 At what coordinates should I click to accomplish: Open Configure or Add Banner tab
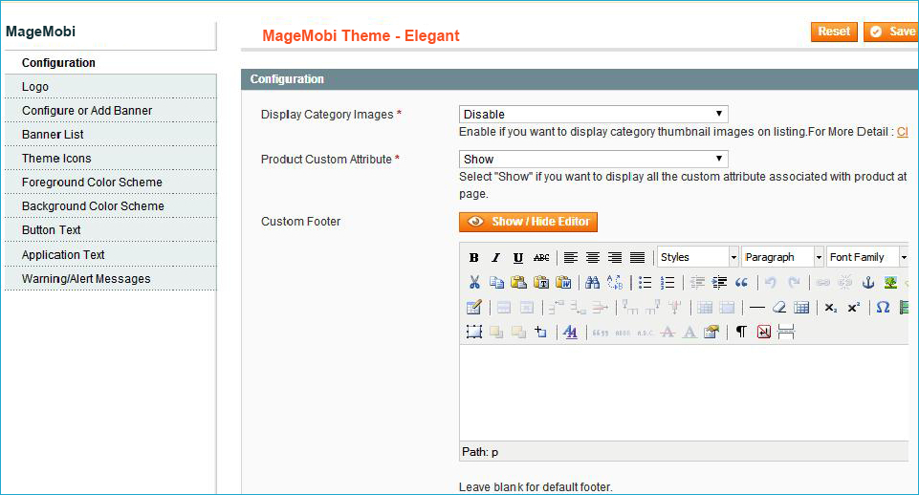(111, 111)
